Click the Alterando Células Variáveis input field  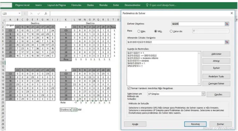[x=176, y=42]
